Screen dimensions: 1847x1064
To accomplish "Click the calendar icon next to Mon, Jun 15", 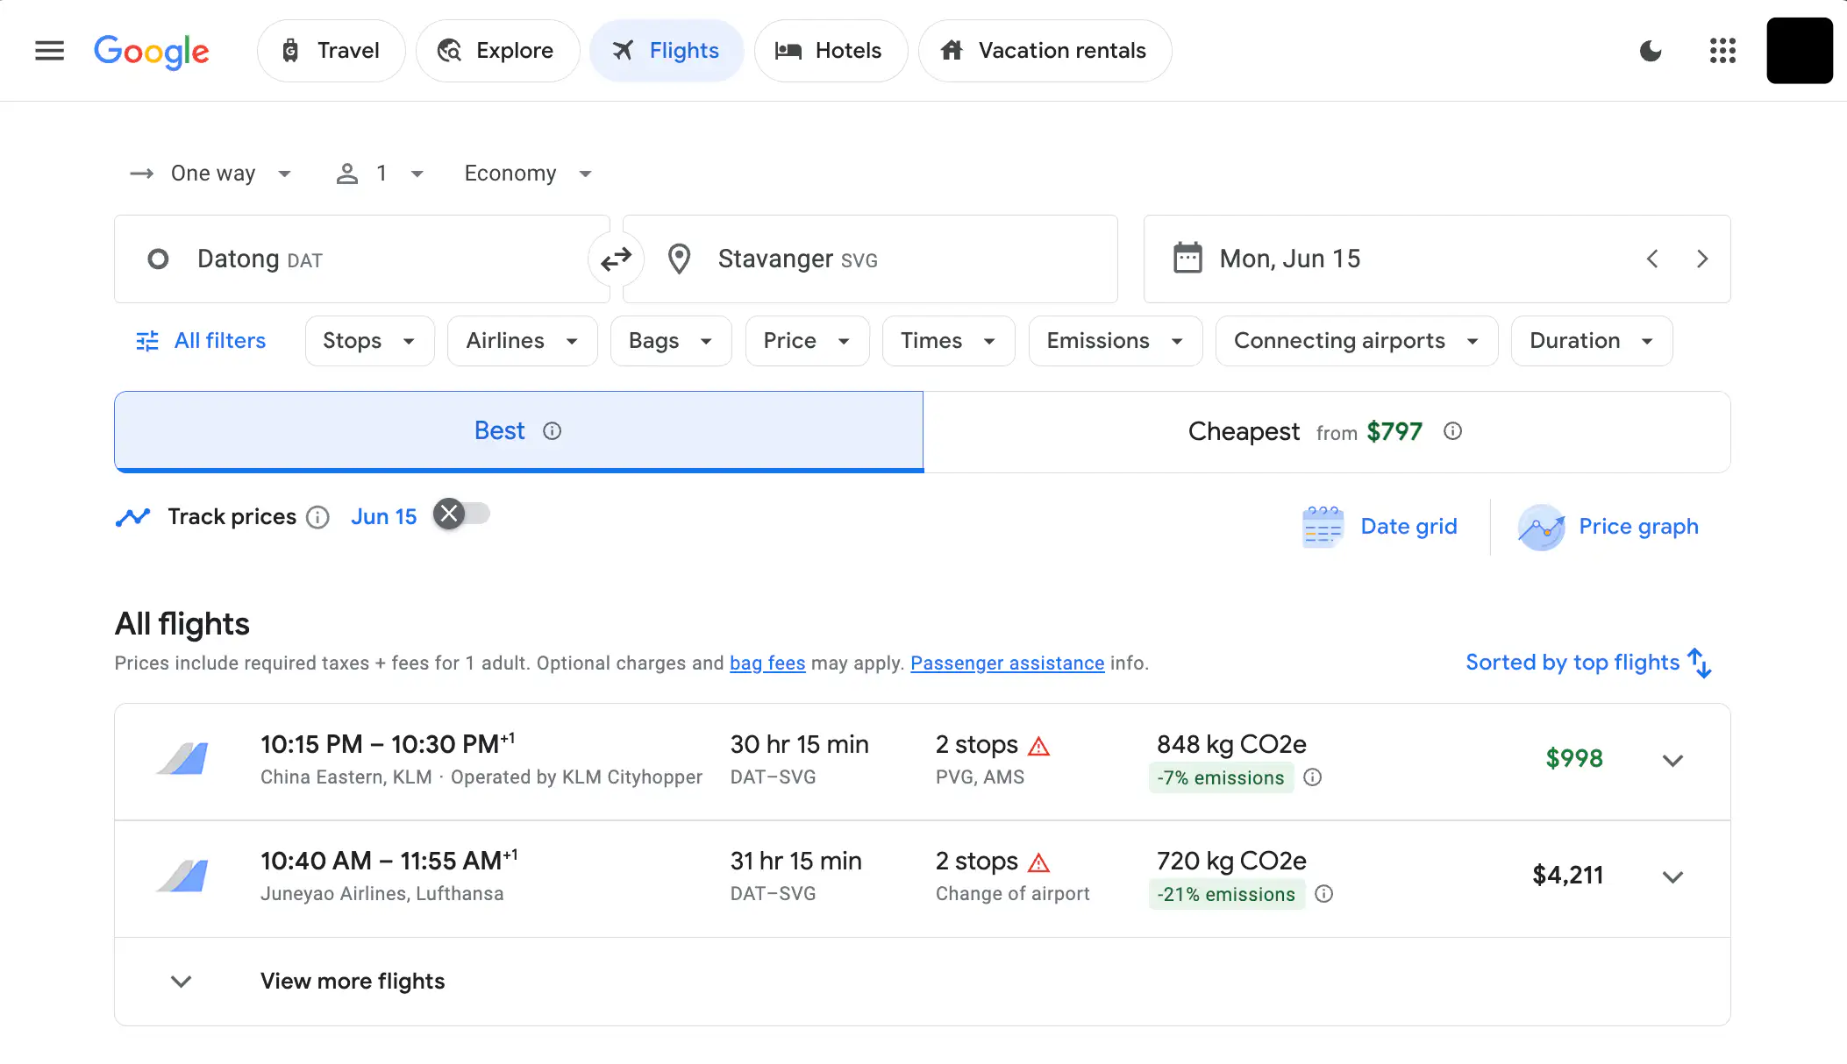I will point(1187,258).
